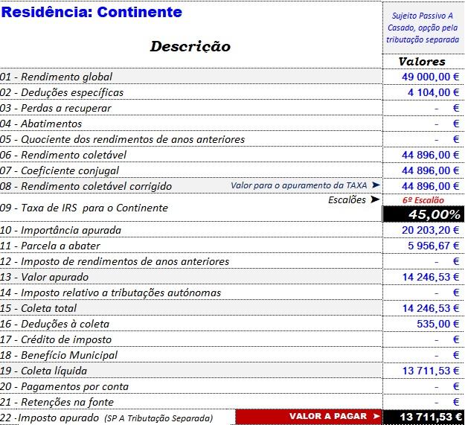The height and width of the screenshot is (425, 468).
Task: Select the Rendimento global value 49 000,00 €
Action: pyautogui.click(x=428, y=77)
